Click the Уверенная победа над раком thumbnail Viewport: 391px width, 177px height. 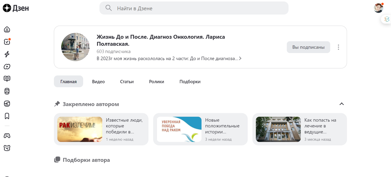179,129
